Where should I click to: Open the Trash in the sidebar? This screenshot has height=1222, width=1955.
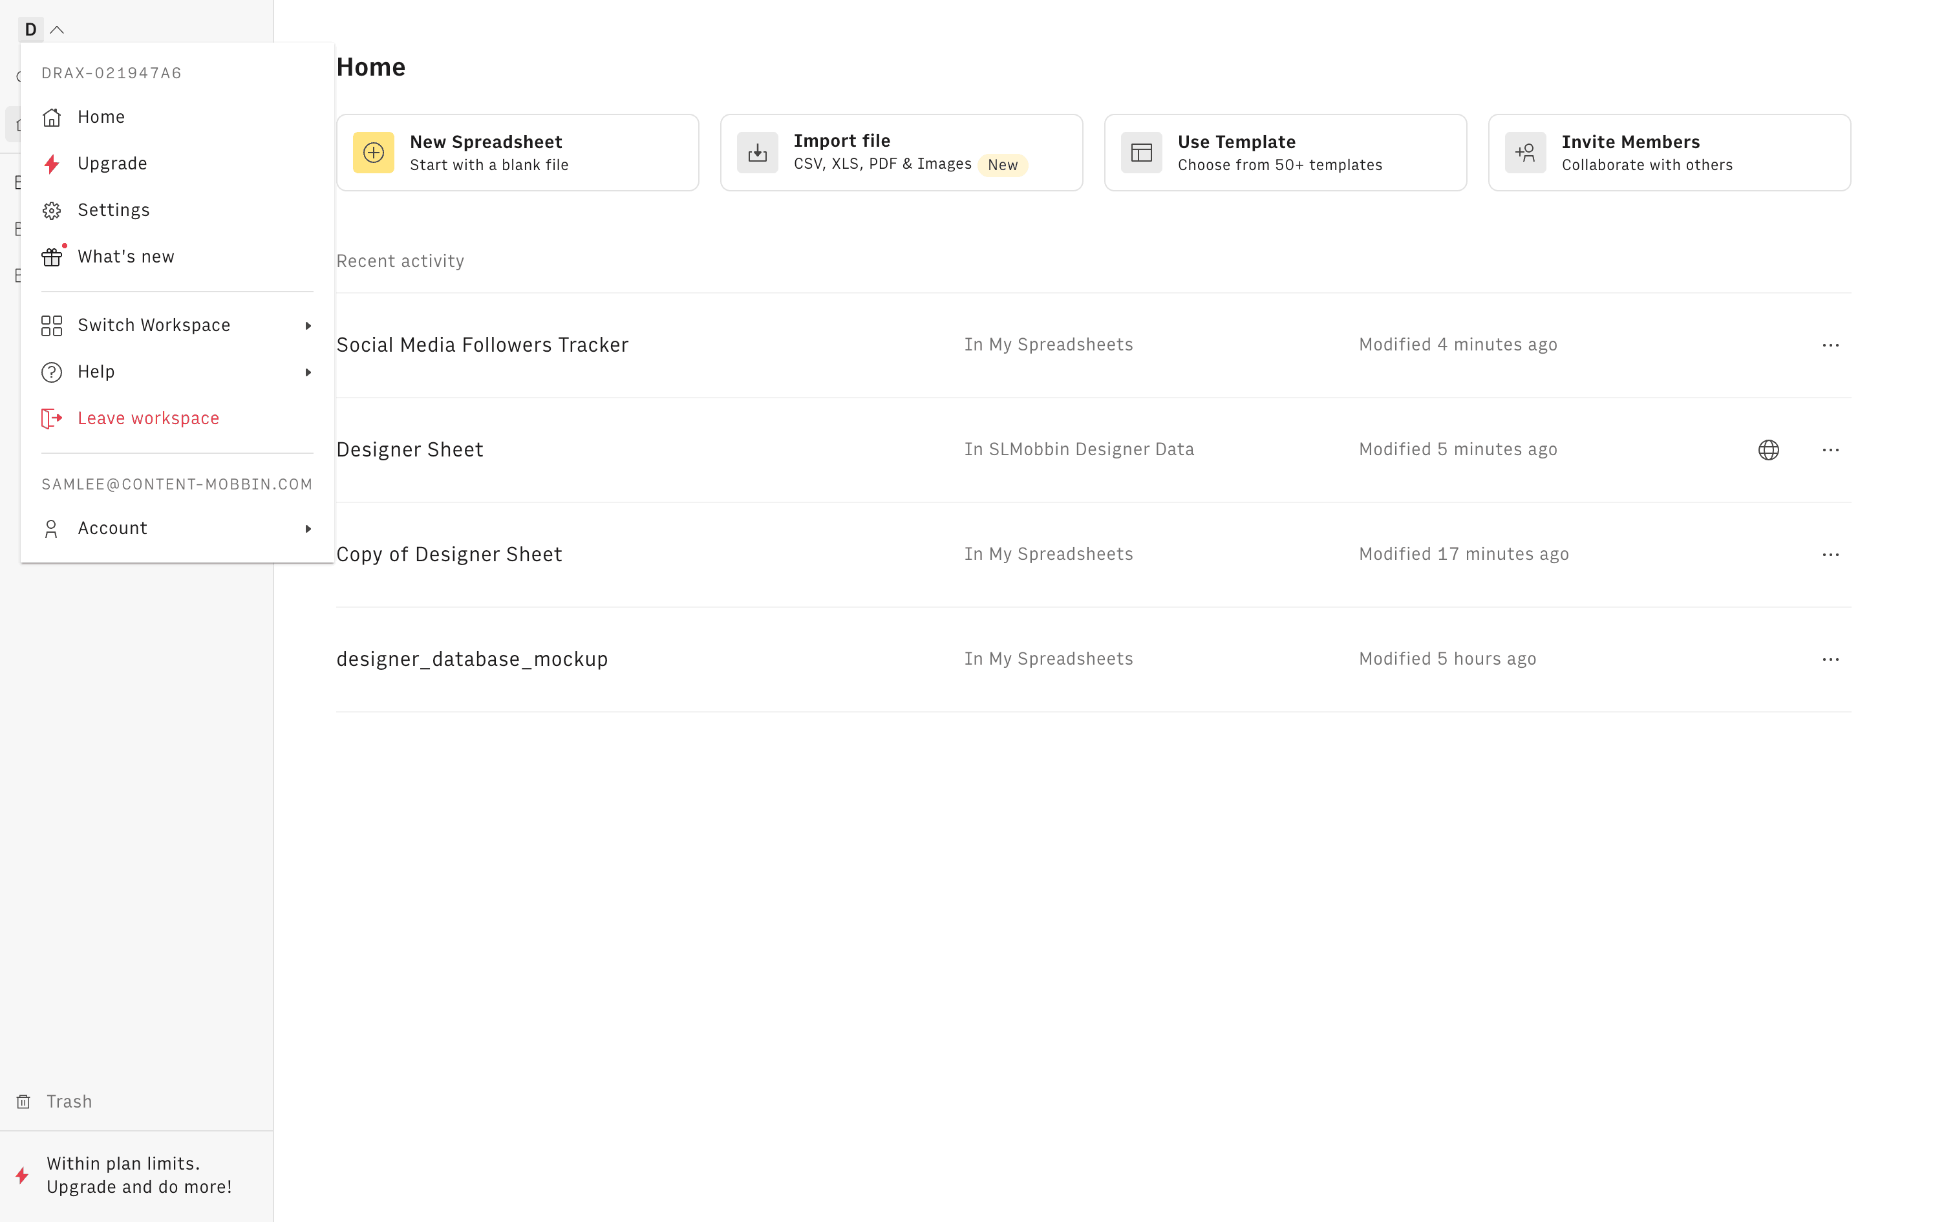(68, 1102)
